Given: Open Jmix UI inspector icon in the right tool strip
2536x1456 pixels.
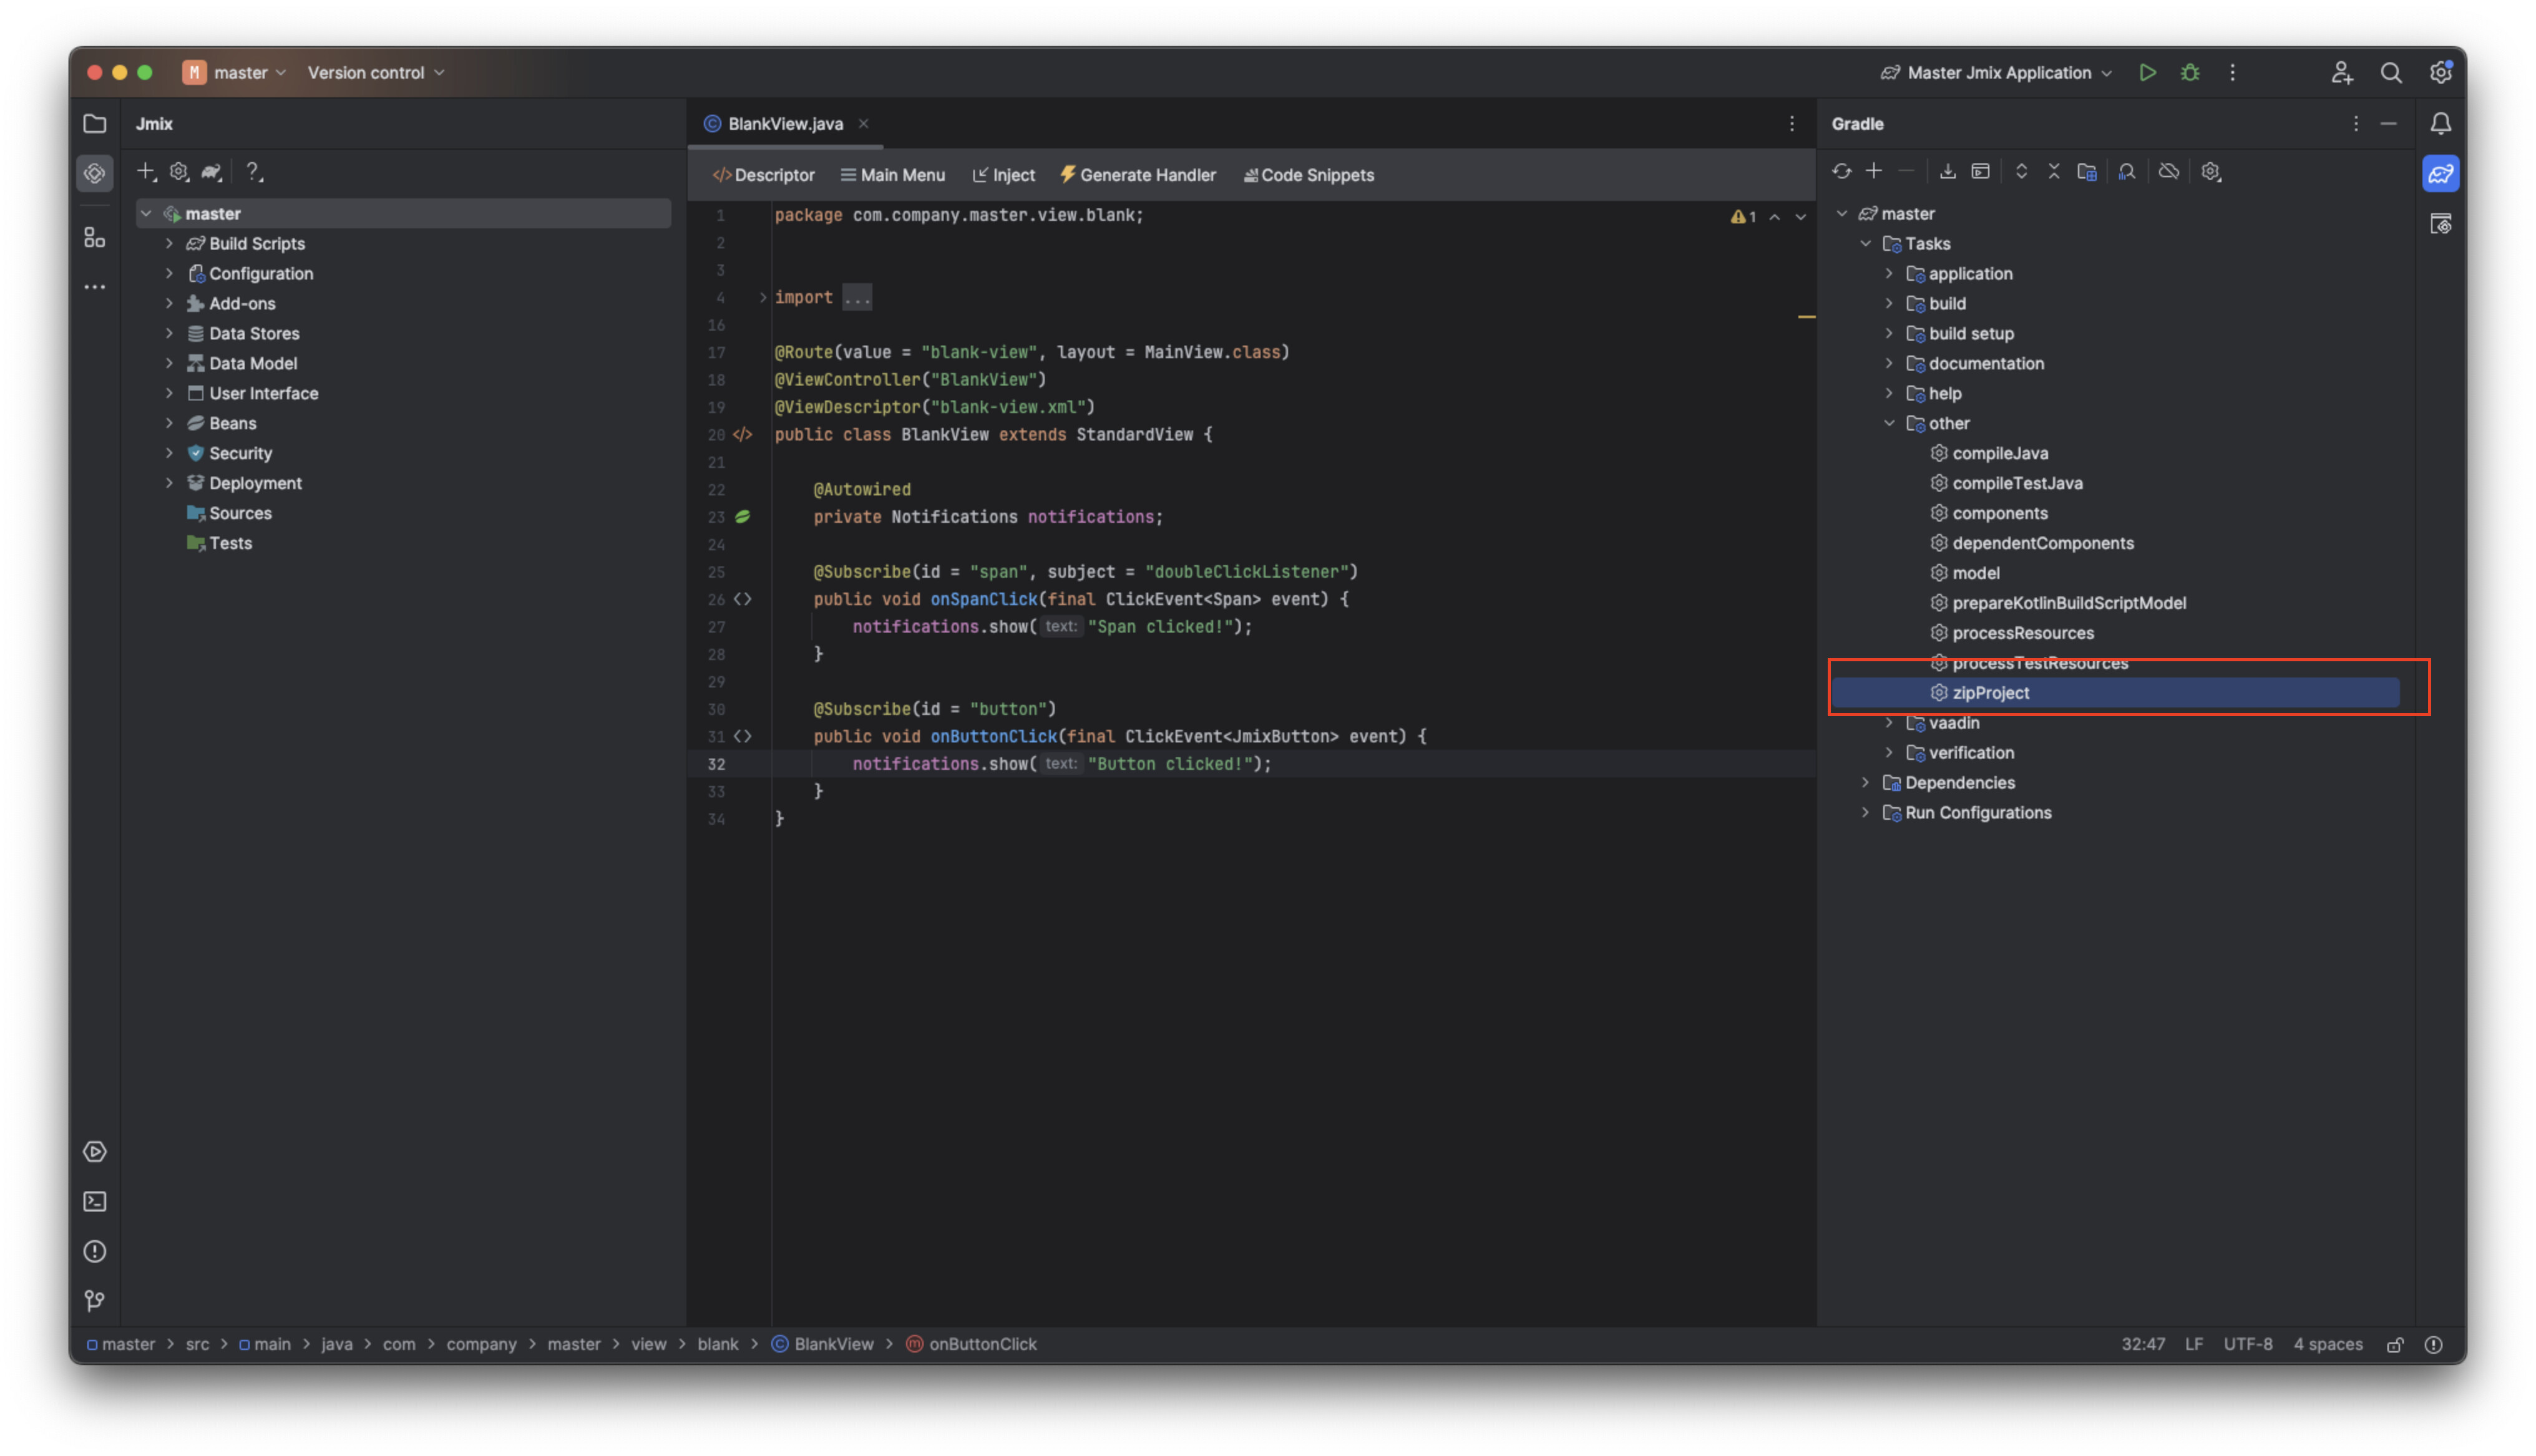Looking at the screenshot, I should coord(2441,224).
